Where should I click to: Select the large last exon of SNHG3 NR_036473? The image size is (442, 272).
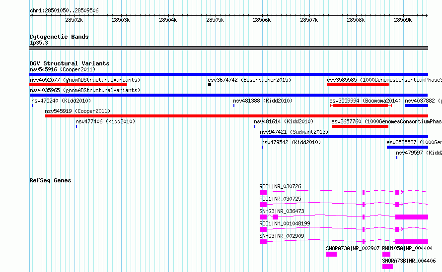click(412, 217)
